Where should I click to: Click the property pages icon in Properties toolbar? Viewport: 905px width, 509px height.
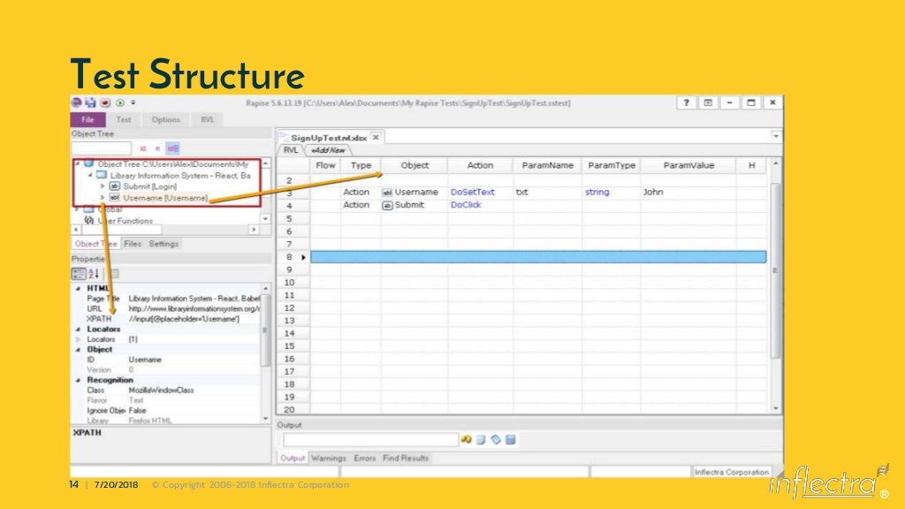pos(114,274)
